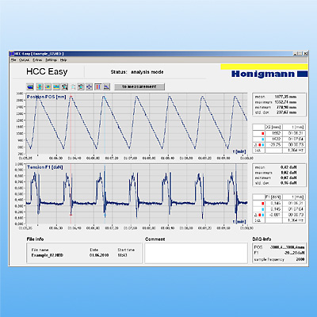Click the red cursor line on Position chart

point(71,124)
